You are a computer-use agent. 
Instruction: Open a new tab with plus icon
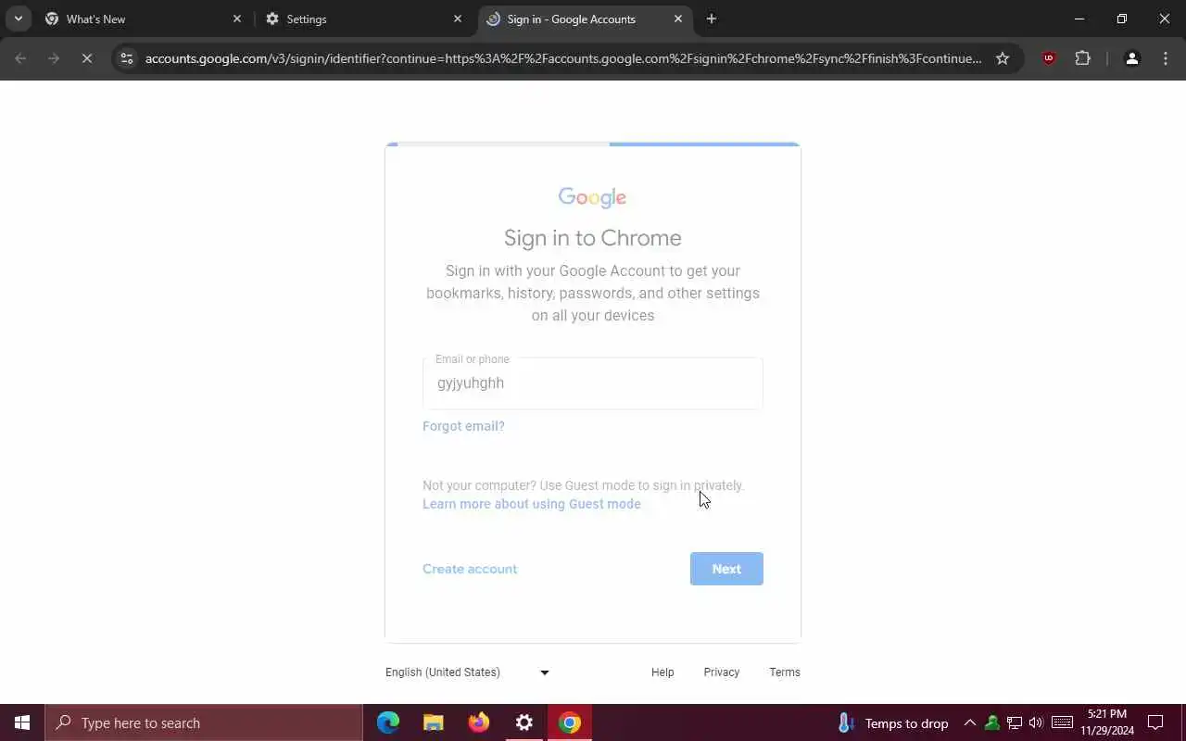pyautogui.click(x=711, y=19)
